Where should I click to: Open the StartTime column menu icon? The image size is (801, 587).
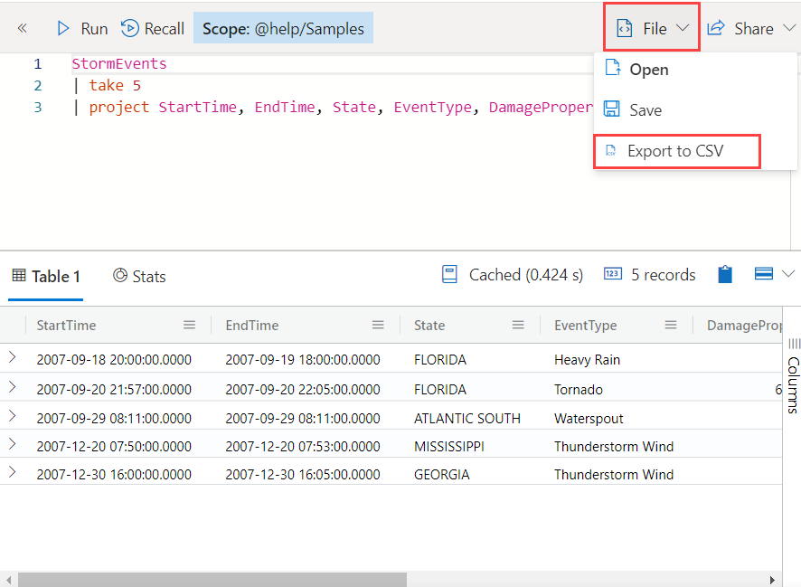[189, 326]
